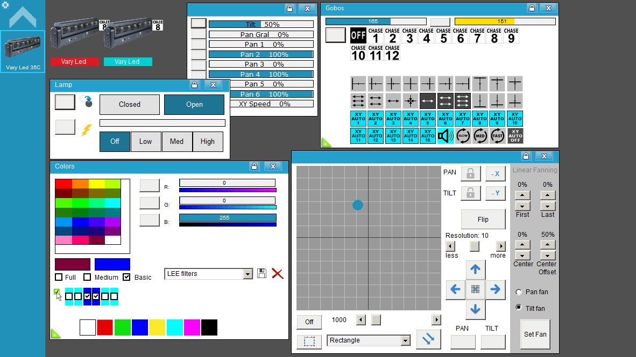Select the cyan Vary Led fixture tab
This screenshot has width=636, height=357.
point(128,62)
